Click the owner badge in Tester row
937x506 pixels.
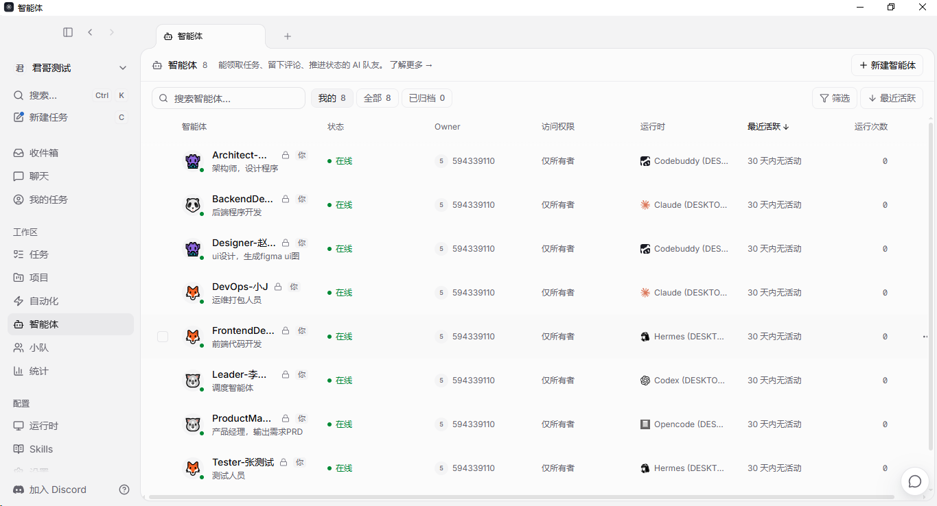pyautogui.click(x=441, y=468)
